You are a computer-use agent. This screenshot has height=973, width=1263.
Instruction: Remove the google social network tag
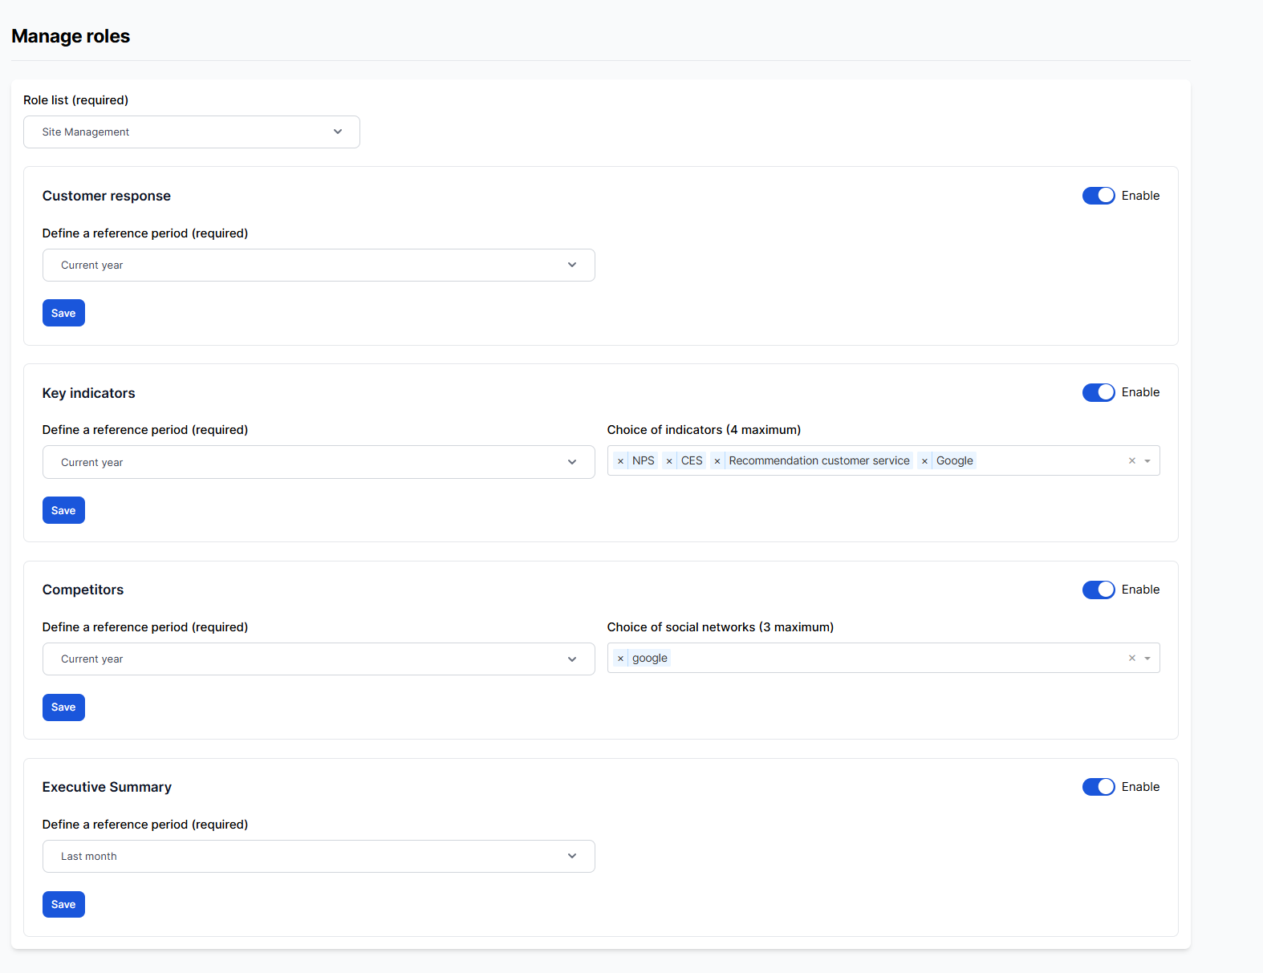tap(620, 659)
